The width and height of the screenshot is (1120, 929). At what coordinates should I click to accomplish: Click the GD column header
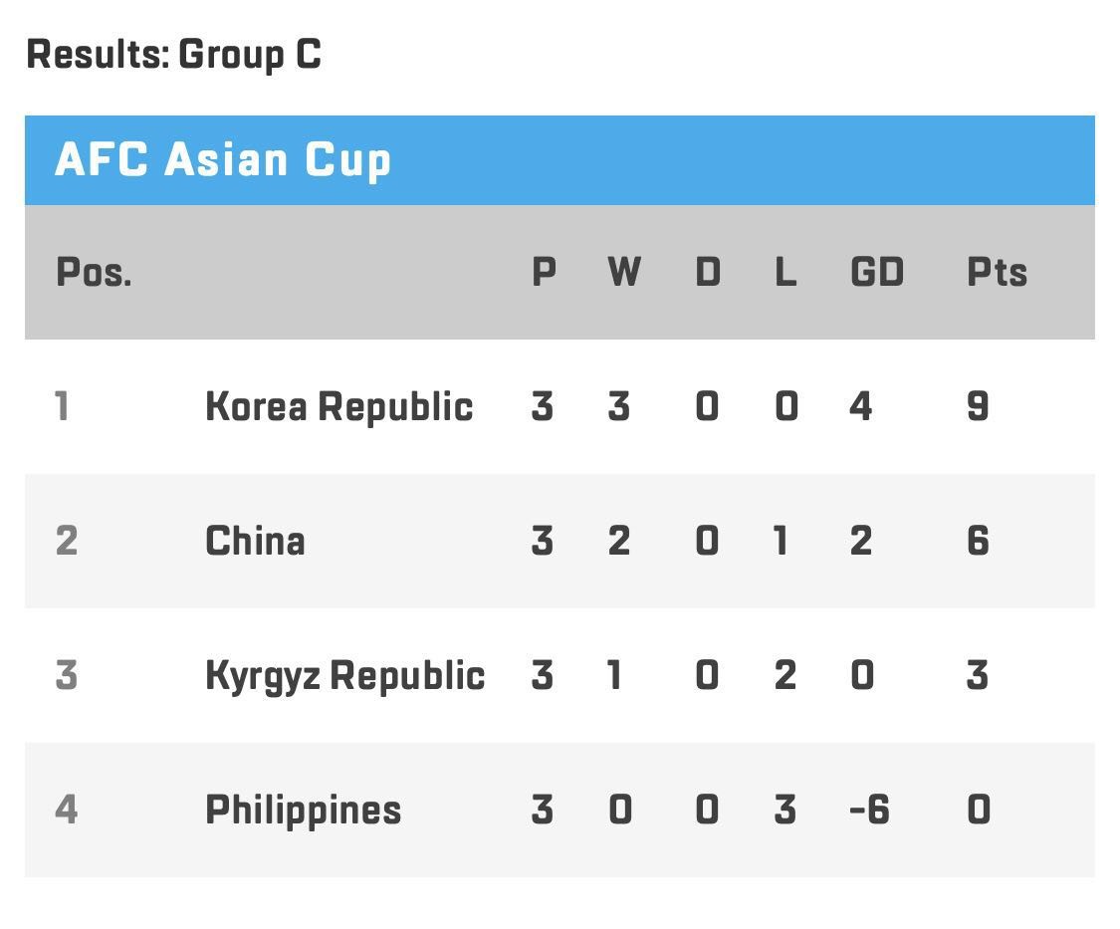877,272
